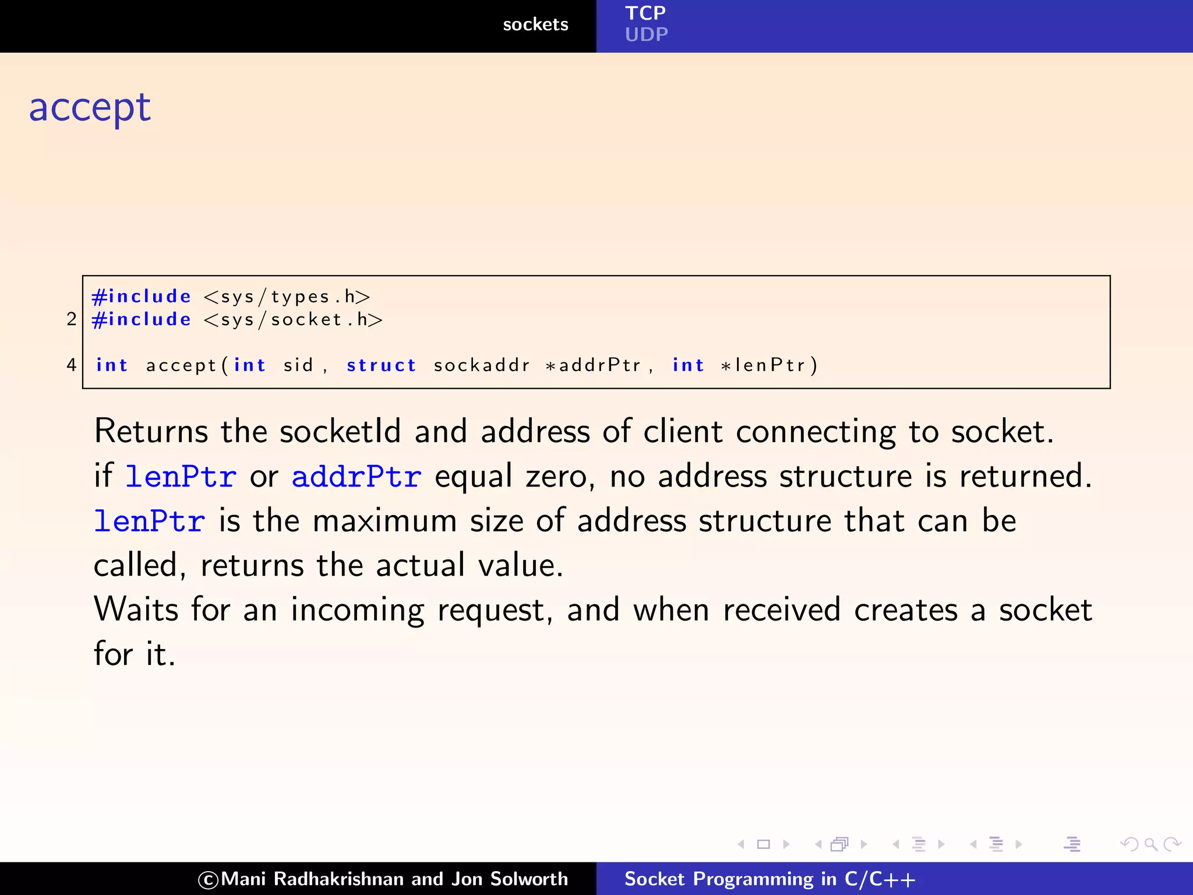Click the presentation outline icon without arrows

click(x=1072, y=844)
